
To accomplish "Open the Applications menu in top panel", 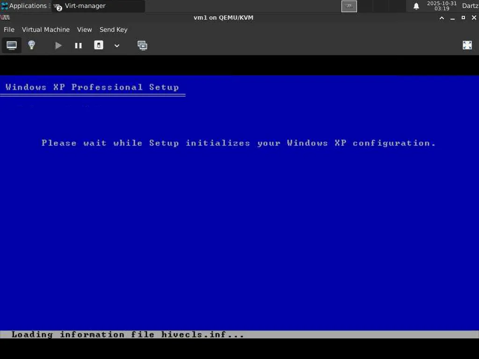I will pyautogui.click(x=25, y=6).
